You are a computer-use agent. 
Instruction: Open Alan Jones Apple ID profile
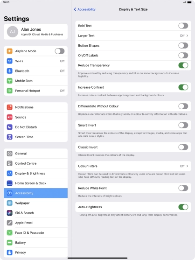(35, 32)
